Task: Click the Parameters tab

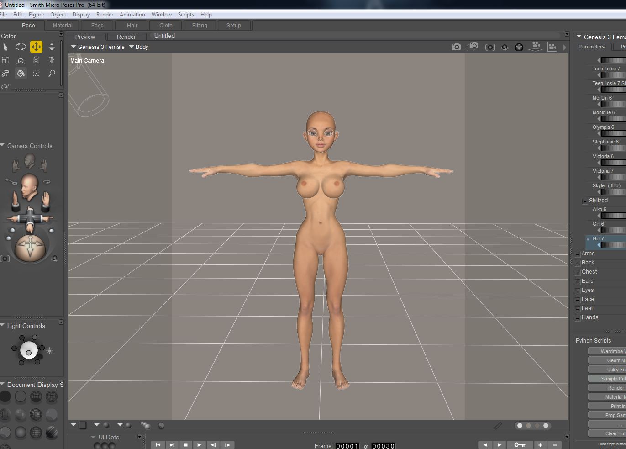Action: click(x=592, y=47)
